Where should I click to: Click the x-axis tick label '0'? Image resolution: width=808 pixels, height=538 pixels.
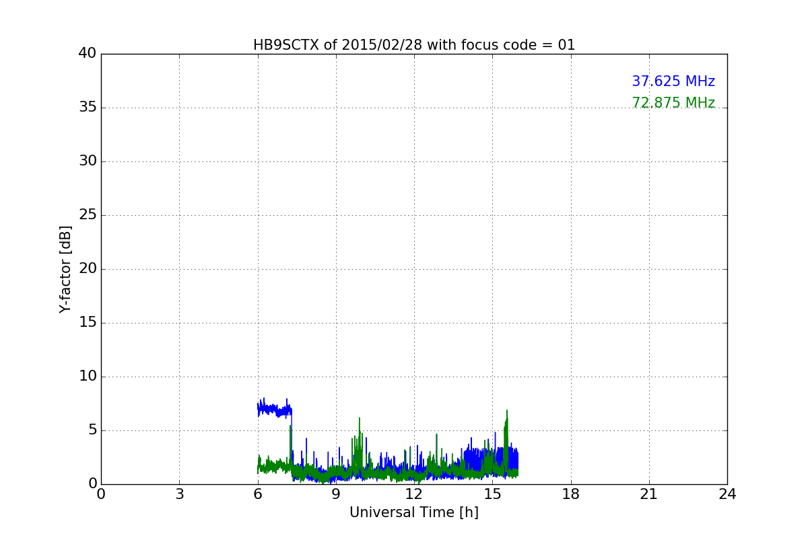(101, 494)
